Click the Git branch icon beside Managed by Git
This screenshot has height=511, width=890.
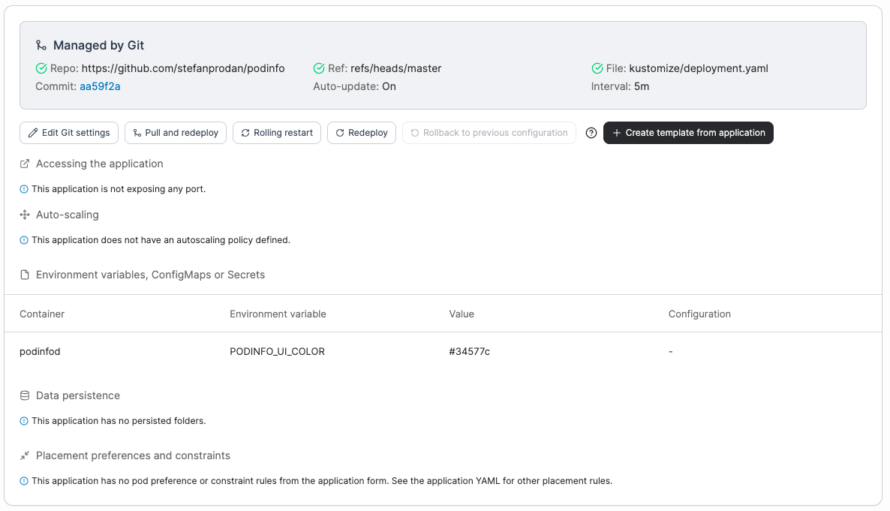(41, 46)
